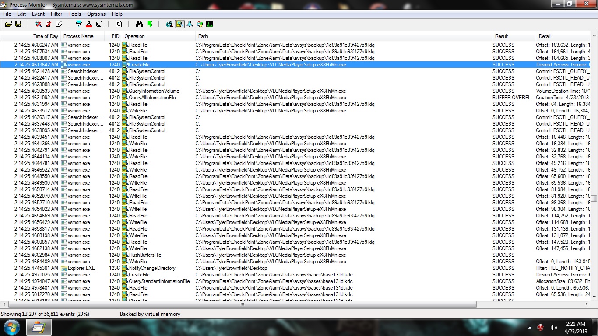The width and height of the screenshot is (598, 336).
Task: Open the Windows Start menu
Action: (x=11, y=327)
